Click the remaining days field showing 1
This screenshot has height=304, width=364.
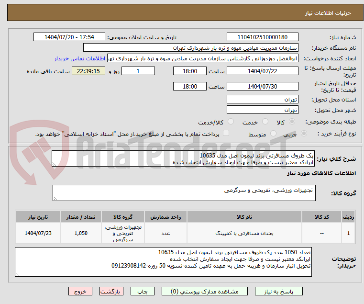pyautogui.click(x=138, y=71)
